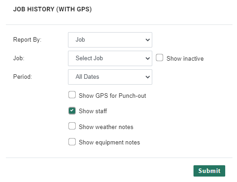Image resolution: width=237 pixels, height=182 pixels.
Task: Click the Show inactive label text
Action: [185, 58]
